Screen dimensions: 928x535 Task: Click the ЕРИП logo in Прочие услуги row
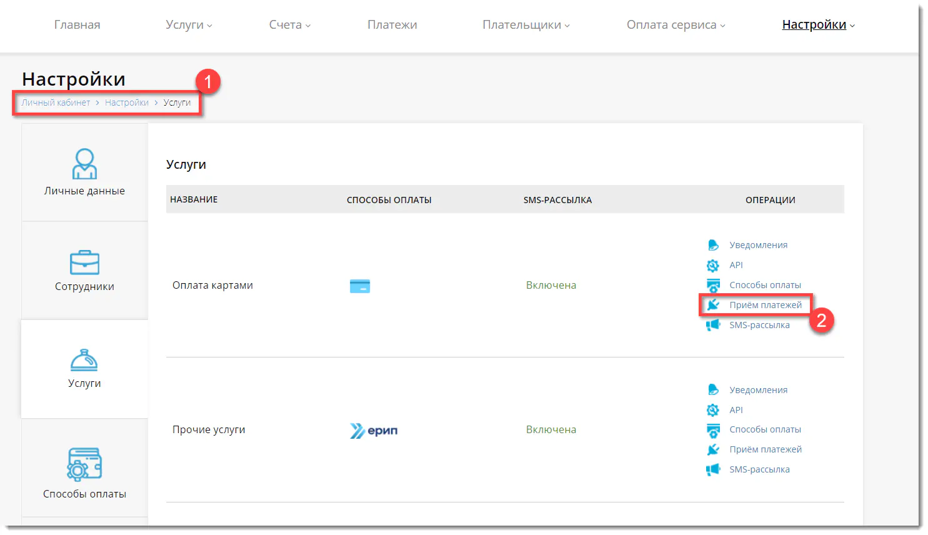374,430
